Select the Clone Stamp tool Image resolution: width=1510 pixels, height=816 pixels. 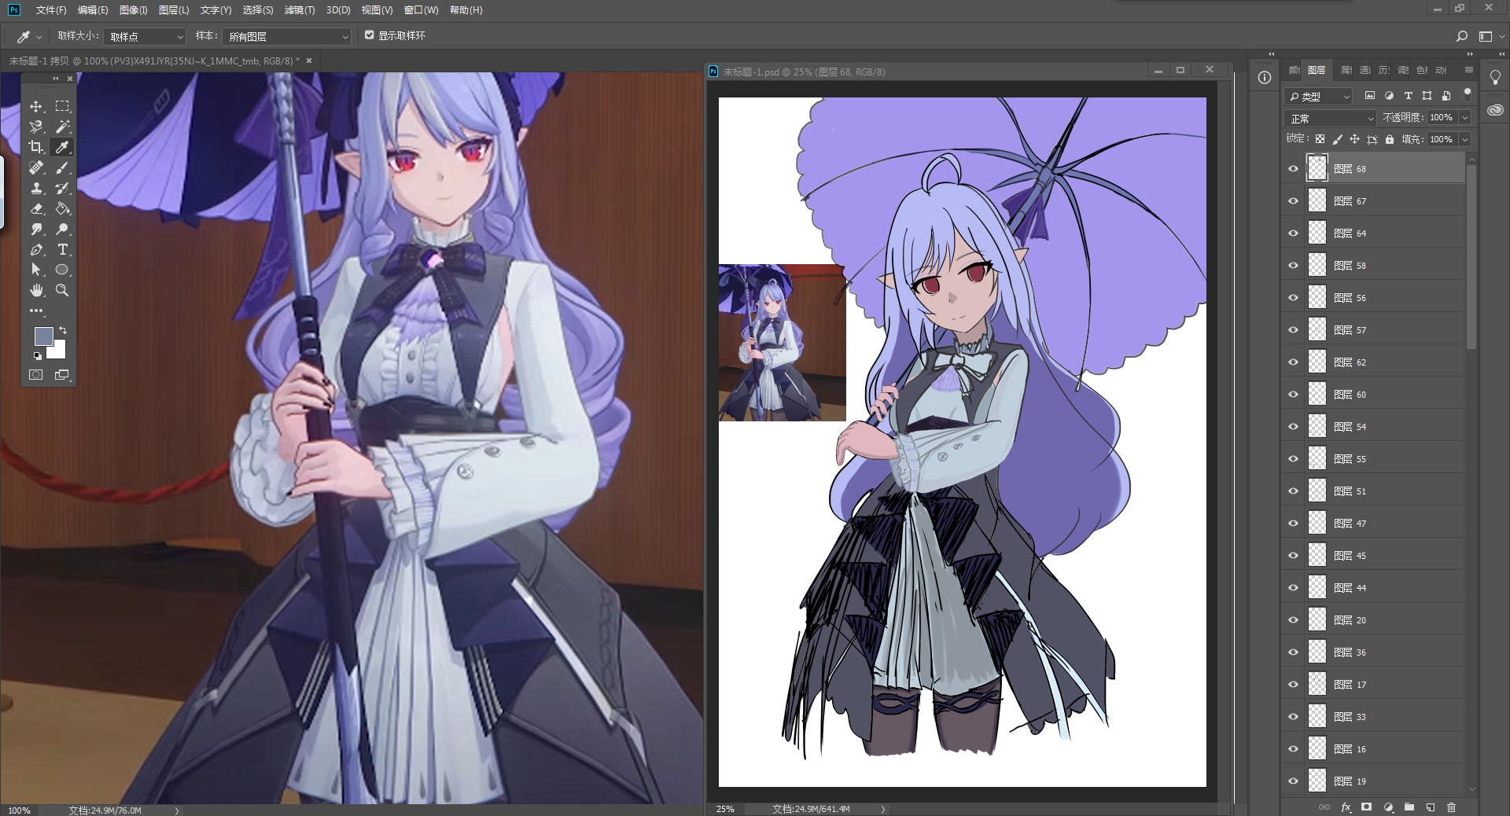pyautogui.click(x=36, y=188)
